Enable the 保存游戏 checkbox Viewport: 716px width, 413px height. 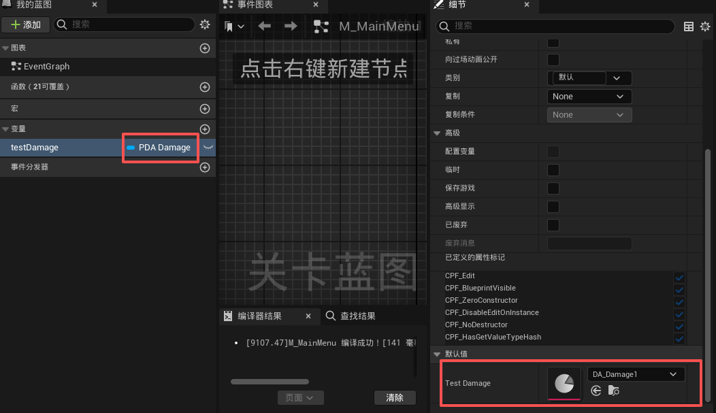click(x=553, y=188)
